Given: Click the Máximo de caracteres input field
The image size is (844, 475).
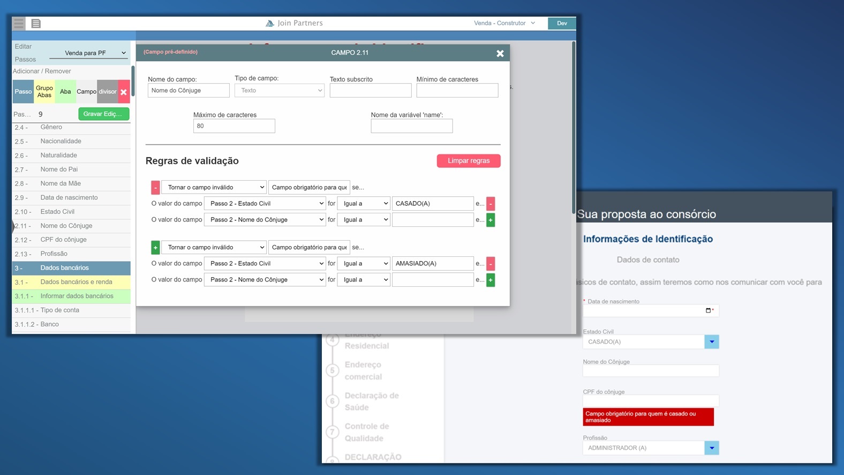Looking at the screenshot, I should 234,126.
